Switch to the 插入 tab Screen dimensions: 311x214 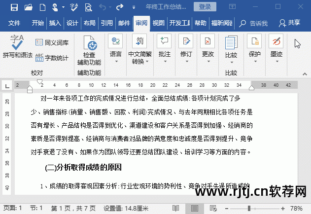55,23
